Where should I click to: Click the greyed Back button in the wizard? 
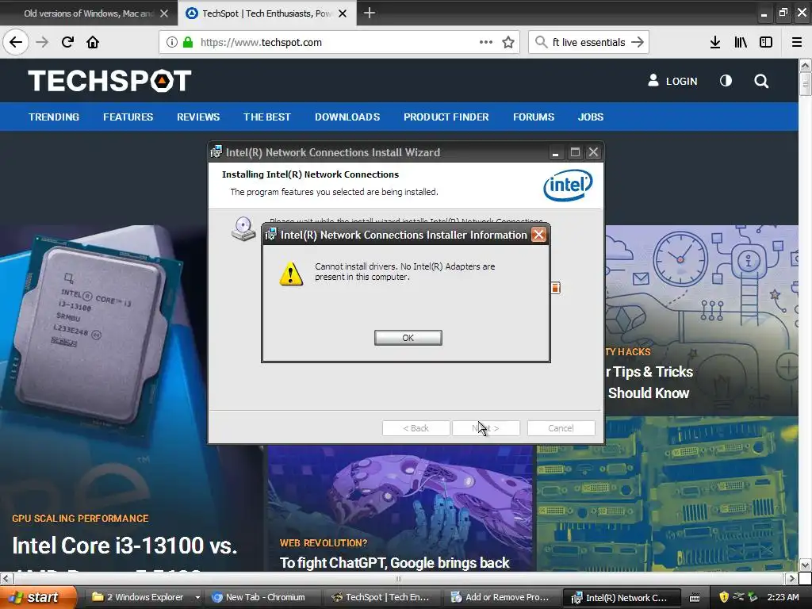click(x=416, y=428)
